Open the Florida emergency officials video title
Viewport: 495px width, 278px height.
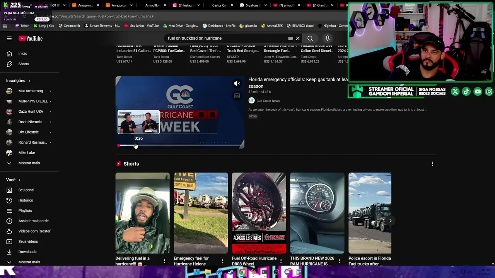coord(298,83)
